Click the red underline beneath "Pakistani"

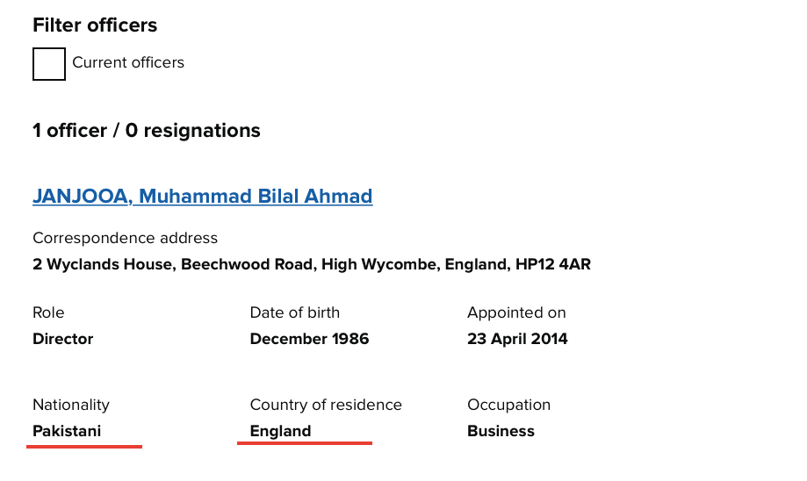click(84, 446)
